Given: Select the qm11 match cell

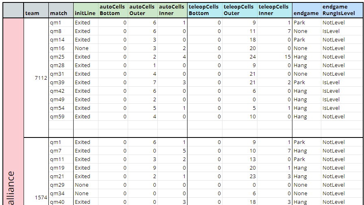Looking at the screenshot, I should (x=61, y=159).
